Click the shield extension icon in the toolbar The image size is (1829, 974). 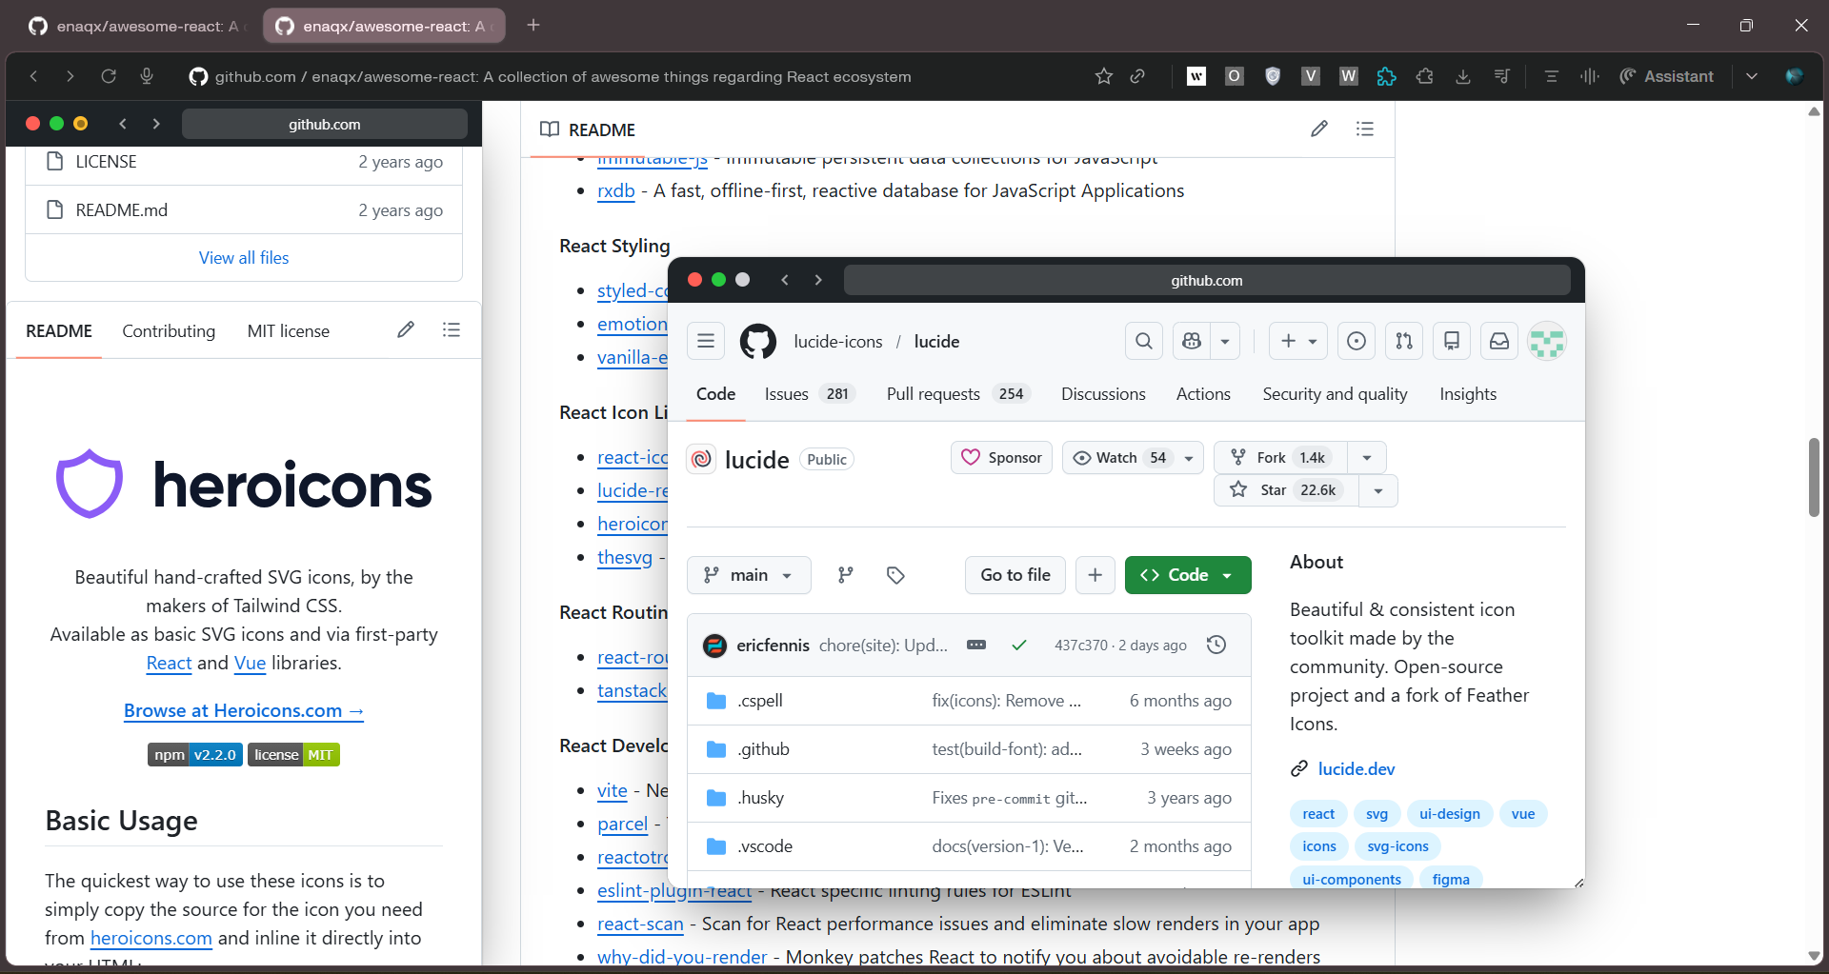tap(1273, 76)
